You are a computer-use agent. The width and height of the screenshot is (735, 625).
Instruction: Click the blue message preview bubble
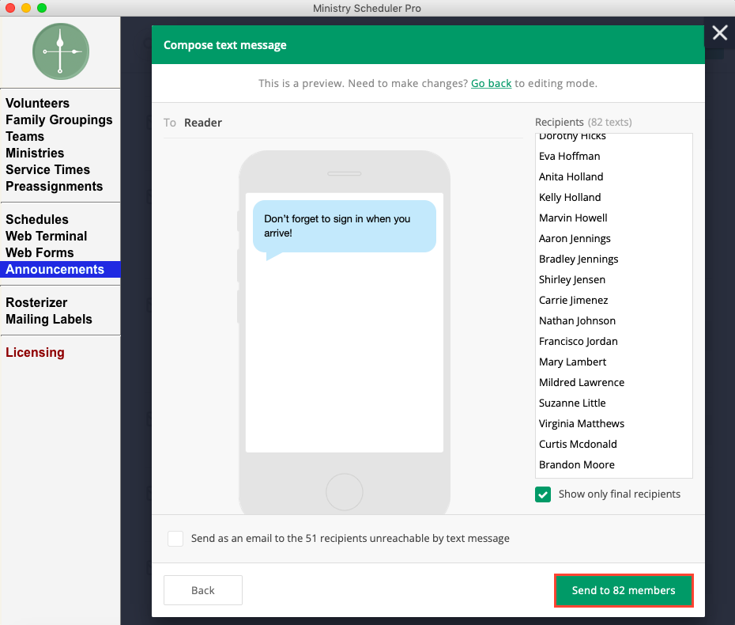tap(344, 226)
